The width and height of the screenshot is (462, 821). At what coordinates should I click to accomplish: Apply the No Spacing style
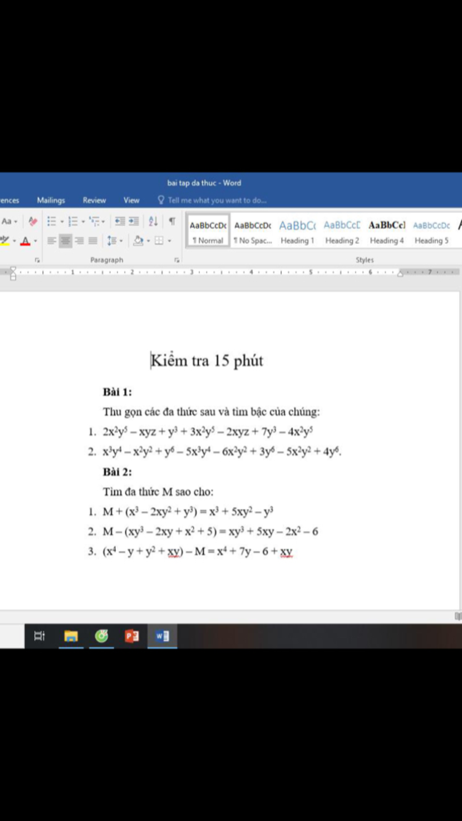click(x=253, y=231)
